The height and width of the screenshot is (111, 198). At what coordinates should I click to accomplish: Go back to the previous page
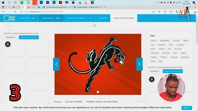3,12
